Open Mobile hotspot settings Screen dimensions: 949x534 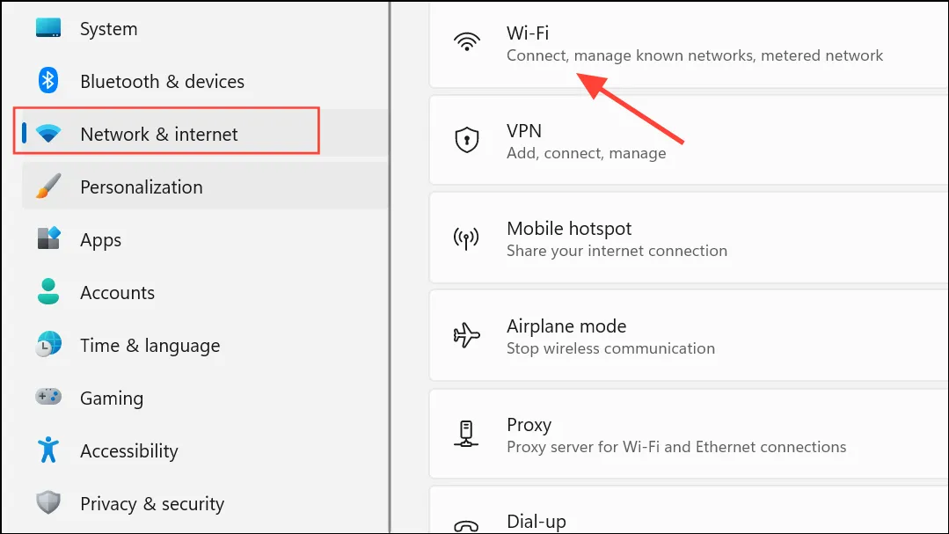tap(689, 238)
